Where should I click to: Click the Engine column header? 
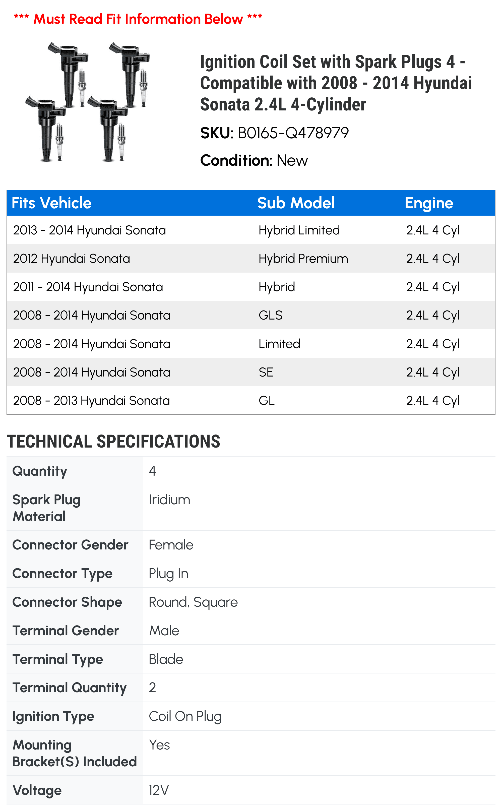click(x=429, y=203)
